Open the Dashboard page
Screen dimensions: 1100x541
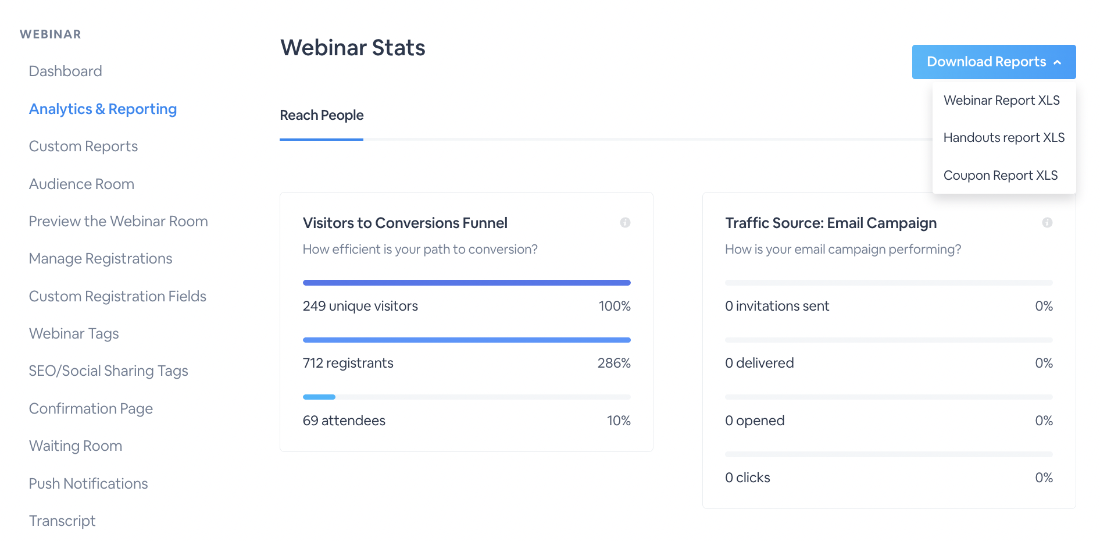(x=65, y=71)
